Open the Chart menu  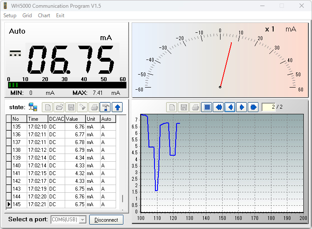pyautogui.click(x=44, y=16)
